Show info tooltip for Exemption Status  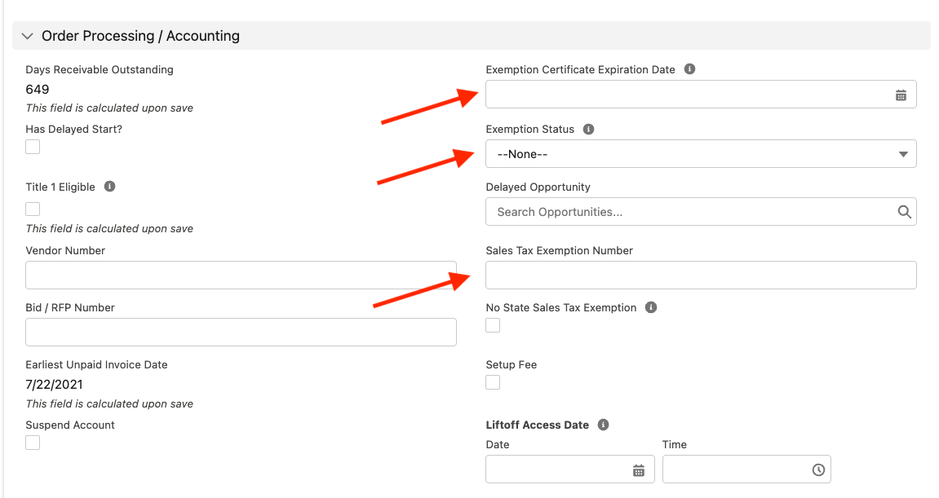click(589, 129)
